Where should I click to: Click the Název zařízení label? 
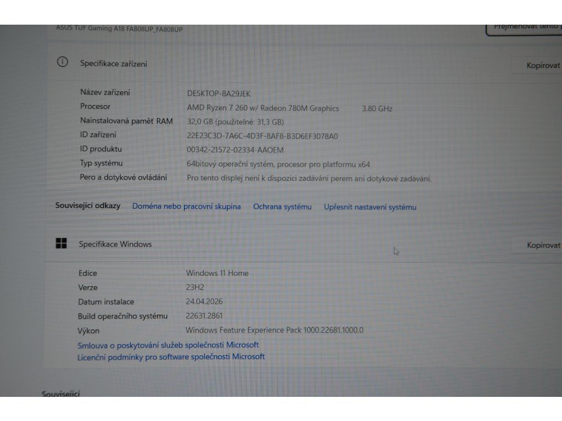pos(105,92)
